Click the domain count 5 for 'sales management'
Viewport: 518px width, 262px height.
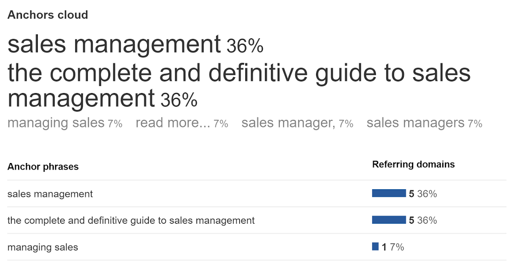click(412, 194)
